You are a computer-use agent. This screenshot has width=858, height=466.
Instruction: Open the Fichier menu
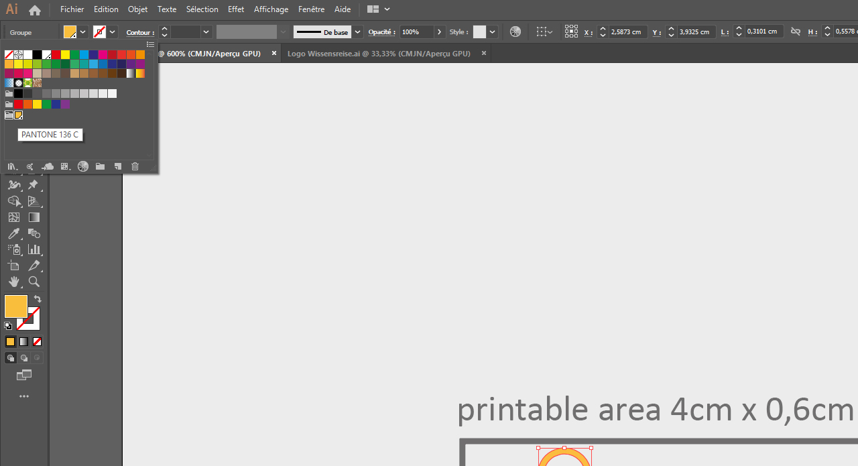coord(72,9)
